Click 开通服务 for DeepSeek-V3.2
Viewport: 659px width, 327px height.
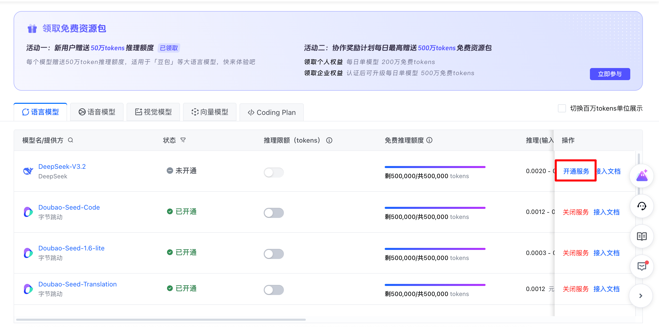tap(576, 171)
